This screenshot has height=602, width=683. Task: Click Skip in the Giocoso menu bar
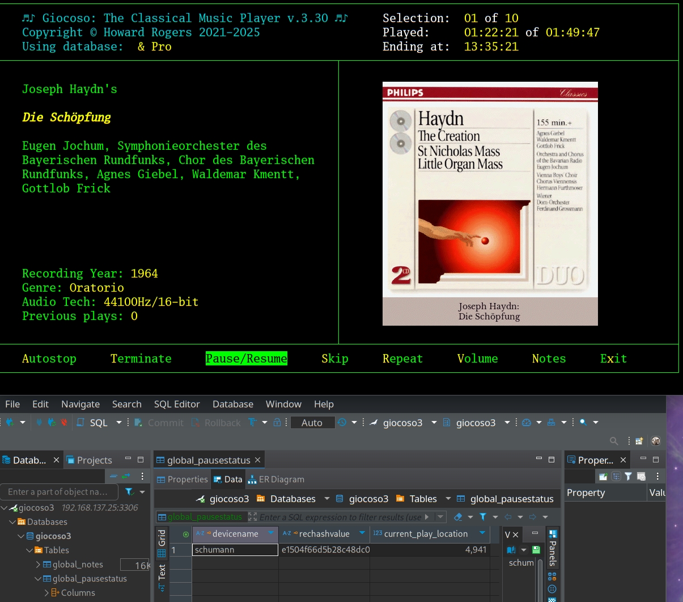335,358
